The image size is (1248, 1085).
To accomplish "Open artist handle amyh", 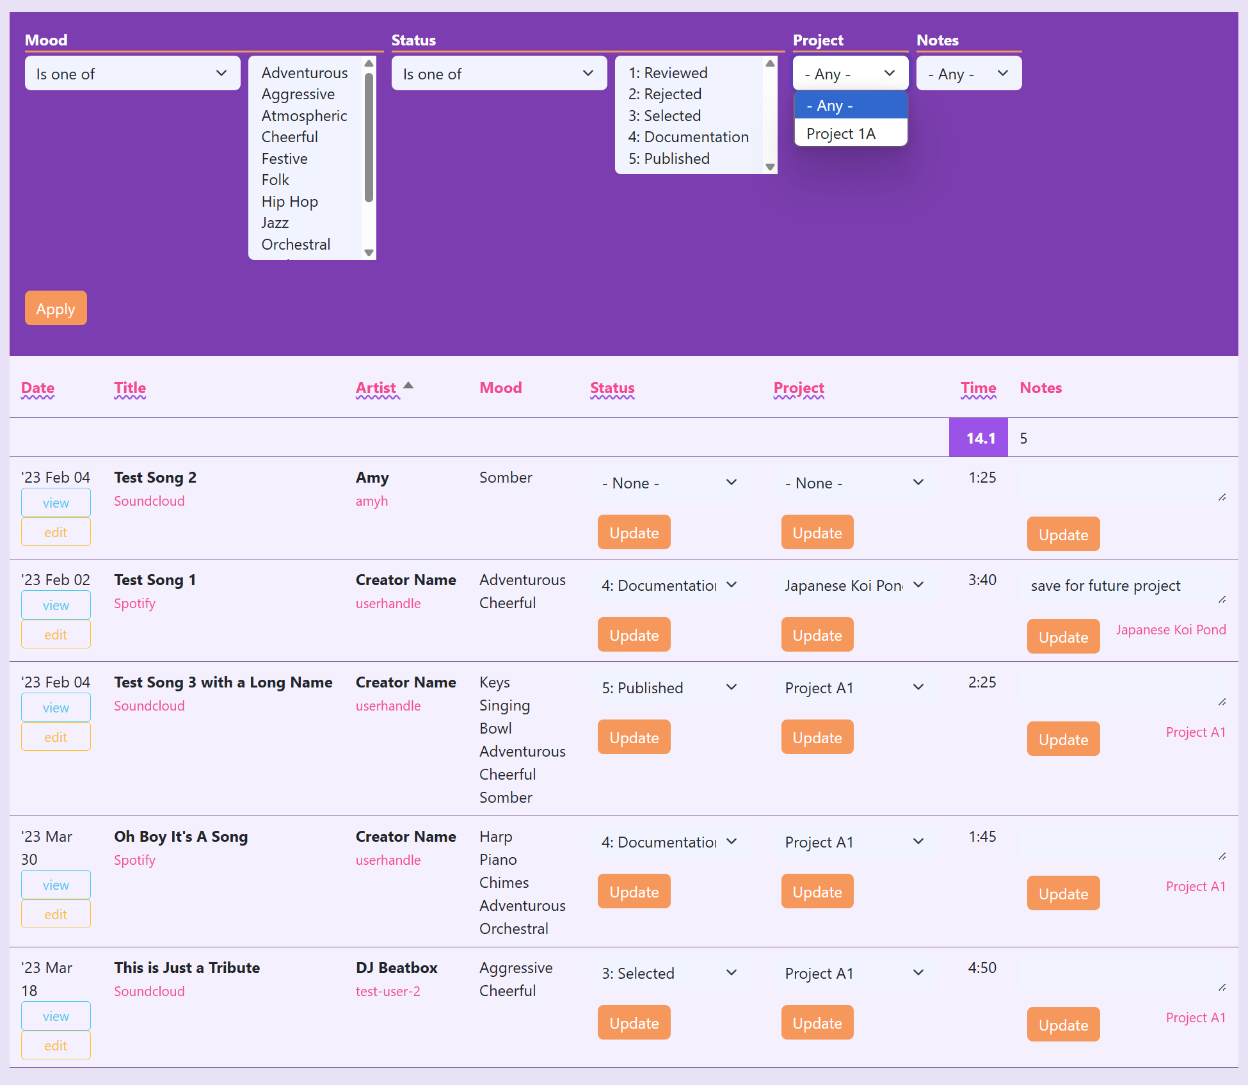I will click(x=372, y=501).
